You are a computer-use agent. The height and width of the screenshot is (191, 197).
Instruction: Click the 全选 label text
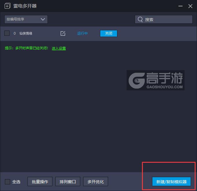click(x=16, y=182)
